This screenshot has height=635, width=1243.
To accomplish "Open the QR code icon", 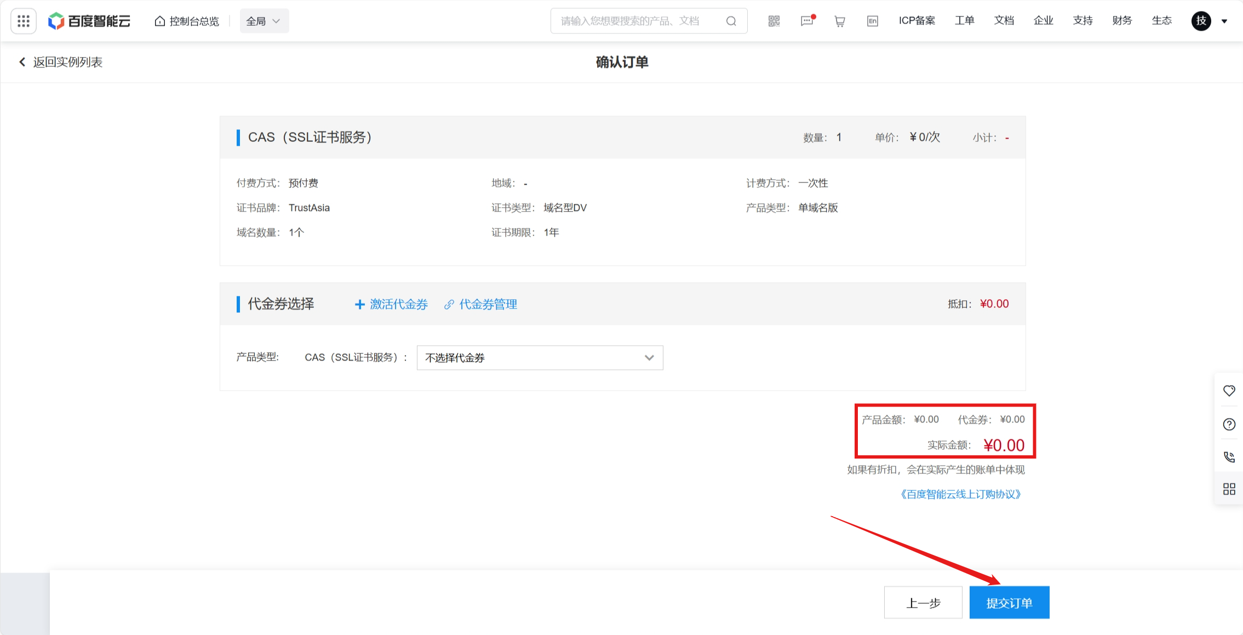I will [774, 21].
